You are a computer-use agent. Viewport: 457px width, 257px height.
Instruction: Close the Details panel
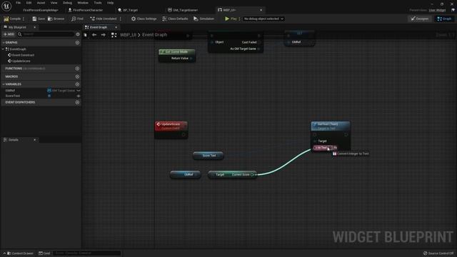click(x=35, y=140)
